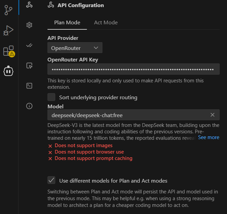Open the Source Control view

tap(8, 10)
